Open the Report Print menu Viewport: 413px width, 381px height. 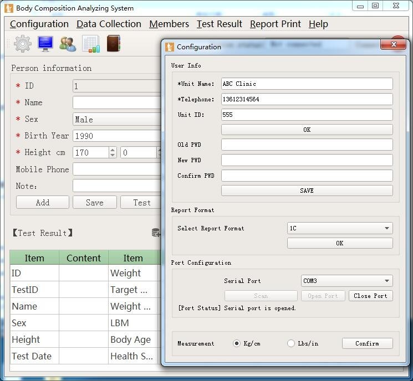(x=275, y=24)
